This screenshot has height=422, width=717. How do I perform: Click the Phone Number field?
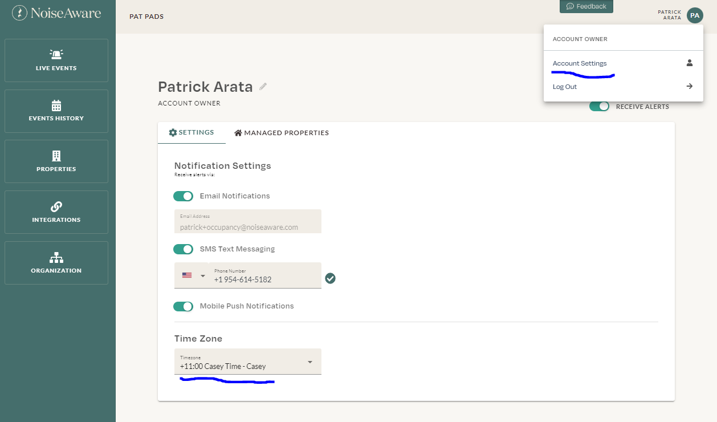[266, 275]
